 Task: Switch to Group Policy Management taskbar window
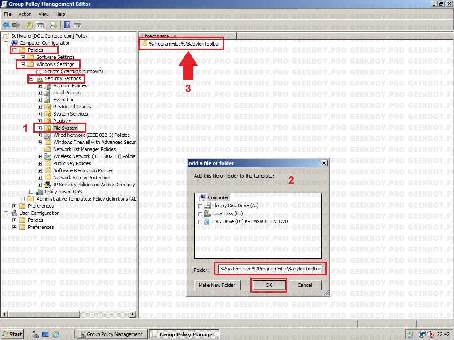111,335
